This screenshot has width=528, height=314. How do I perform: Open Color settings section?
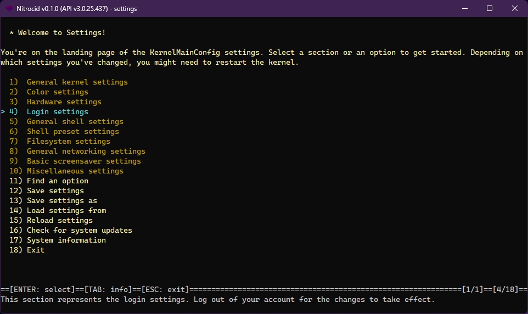pyautogui.click(x=57, y=92)
